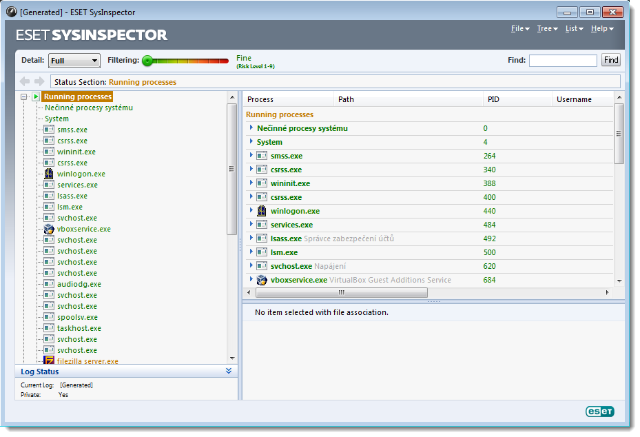Collapse the Log Status panel chevron
This screenshot has height=437, width=640.
pos(229,371)
